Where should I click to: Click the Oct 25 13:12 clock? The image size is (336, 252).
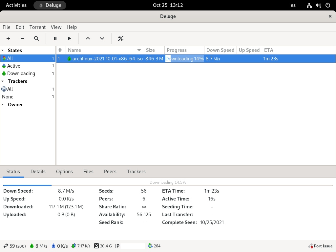[x=168, y=5]
